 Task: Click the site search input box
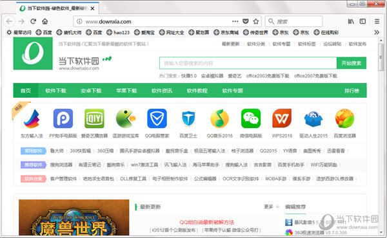[248, 63]
